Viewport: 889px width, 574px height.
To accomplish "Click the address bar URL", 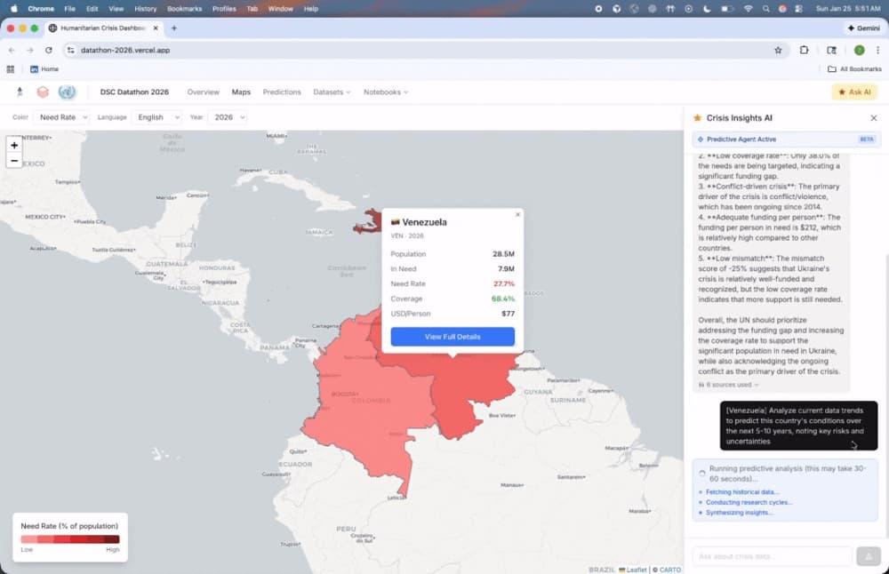I will 125,51.
